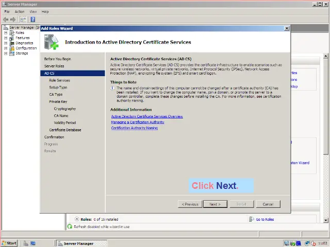Viewport: 330px width, 247px height.
Task: Click the Server Manager taskbar button
Action: point(81,243)
